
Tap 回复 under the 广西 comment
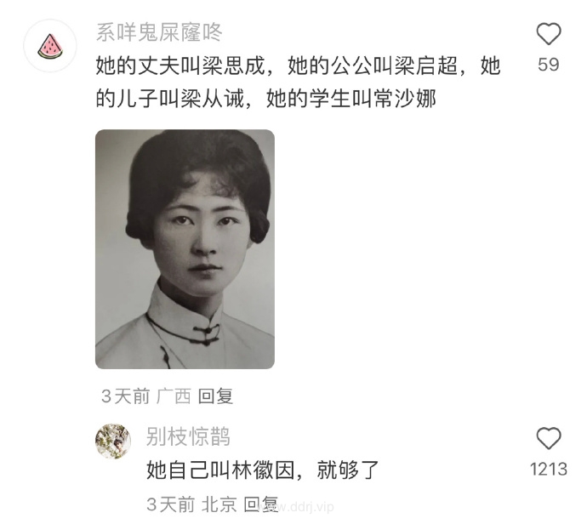(215, 396)
